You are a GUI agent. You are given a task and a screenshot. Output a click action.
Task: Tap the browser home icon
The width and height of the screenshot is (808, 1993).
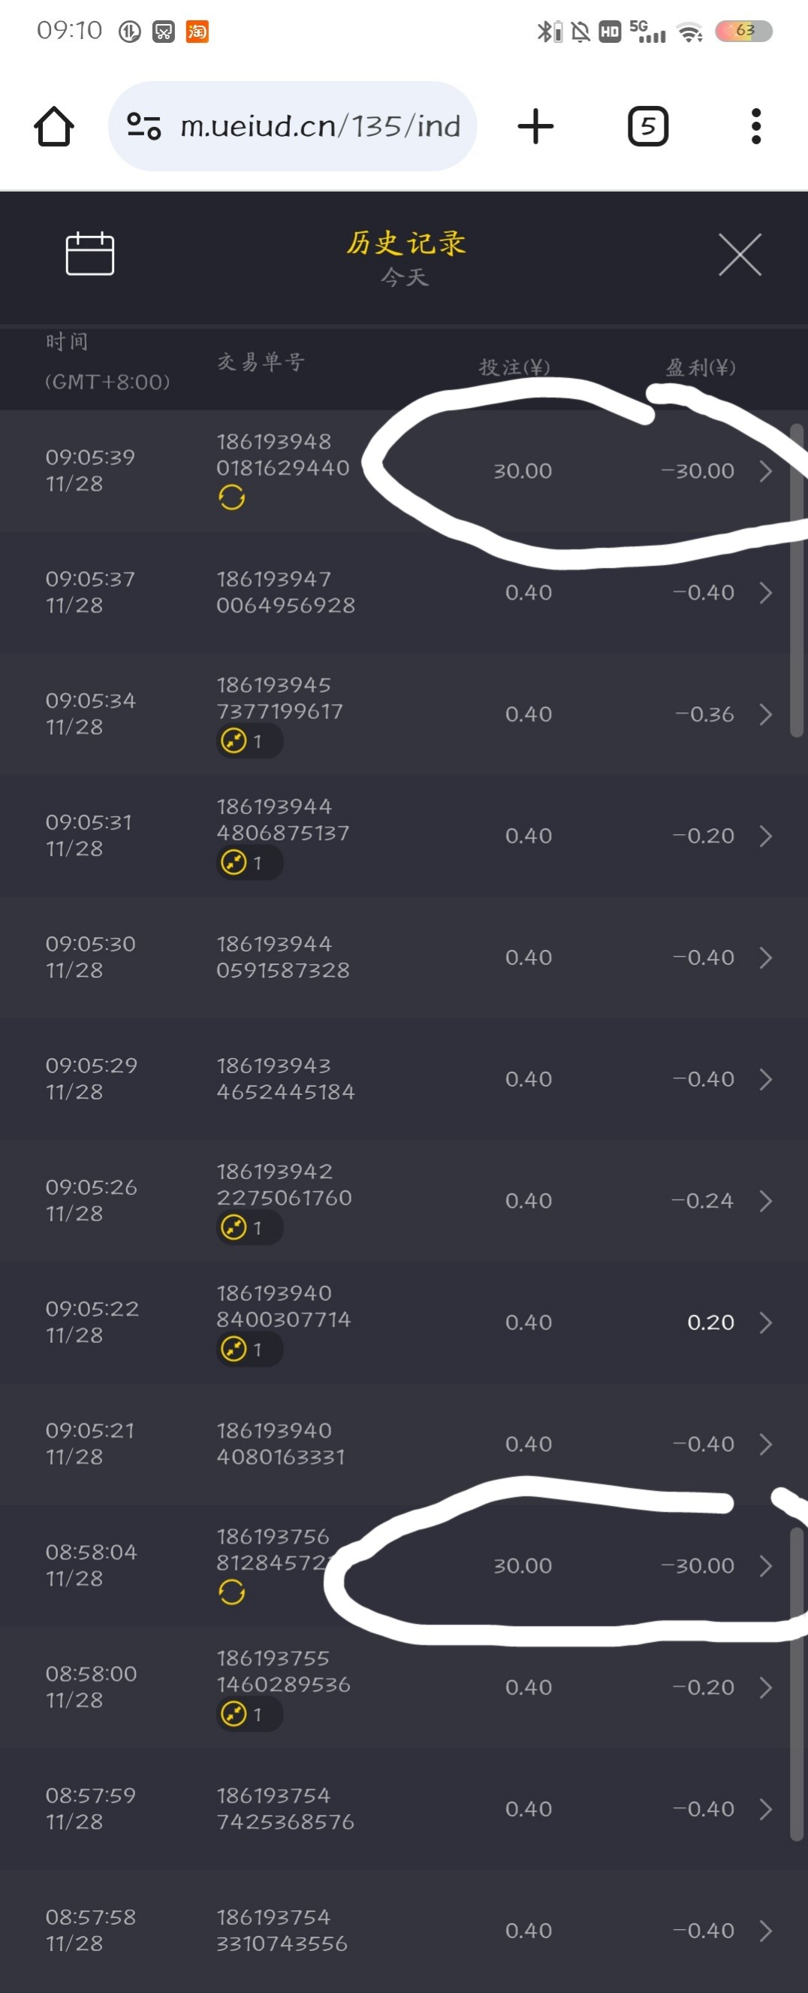pyautogui.click(x=54, y=126)
